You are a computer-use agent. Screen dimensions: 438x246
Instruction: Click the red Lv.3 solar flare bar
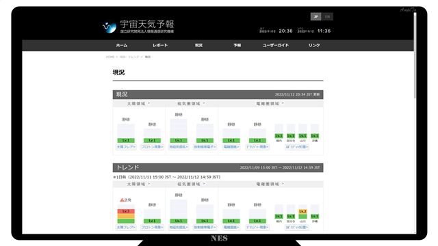click(x=126, y=211)
